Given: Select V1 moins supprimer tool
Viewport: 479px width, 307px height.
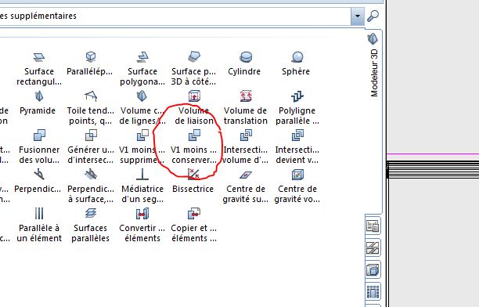Looking at the screenshot, I should pyautogui.click(x=142, y=146).
